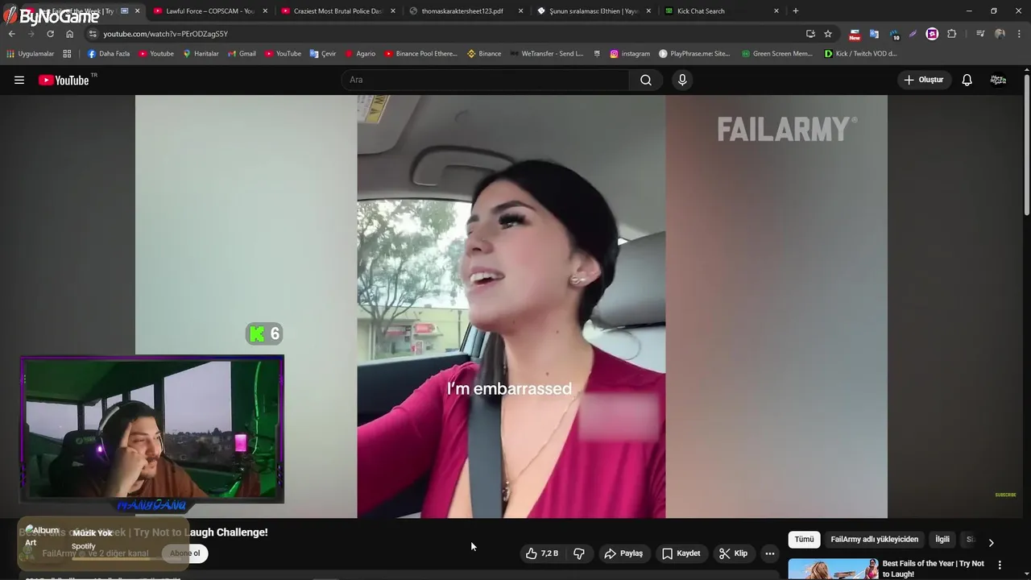
Task: Click the red New extension icon
Action: [x=855, y=34]
